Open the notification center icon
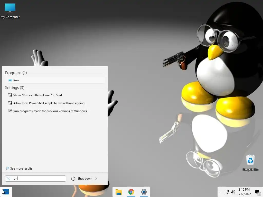The width and height of the screenshot is (263, 197). [x=257, y=192]
